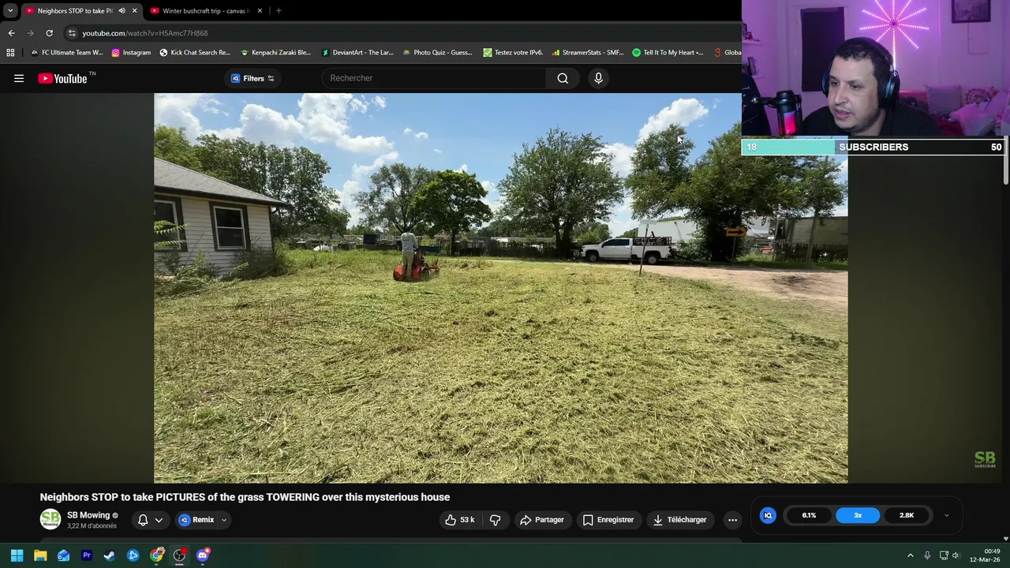Open the StreamerStats bookmark
Image resolution: width=1010 pixels, height=568 pixels.
click(588, 52)
